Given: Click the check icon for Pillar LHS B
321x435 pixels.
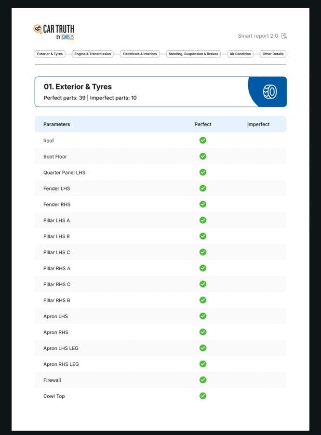Looking at the screenshot, I should pyautogui.click(x=203, y=236).
